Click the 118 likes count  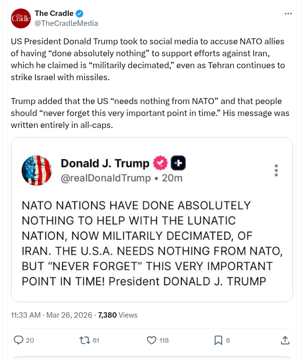tap(164, 340)
